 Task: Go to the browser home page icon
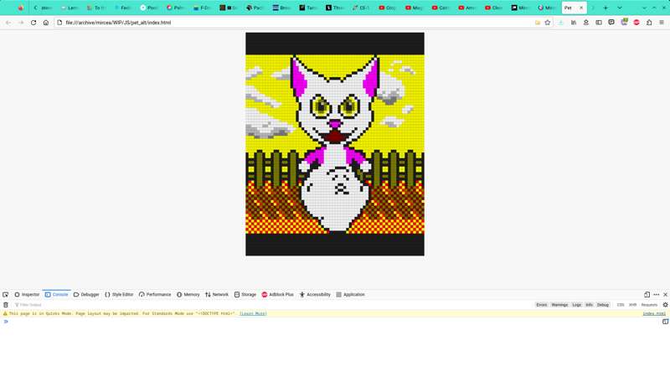[x=46, y=23]
